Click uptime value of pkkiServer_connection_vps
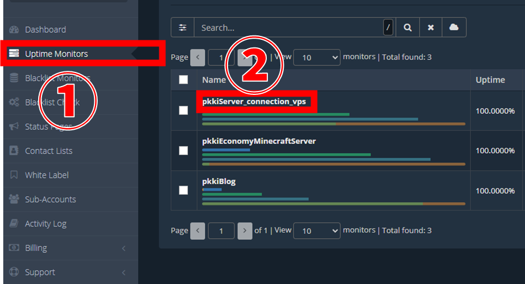 click(x=495, y=111)
